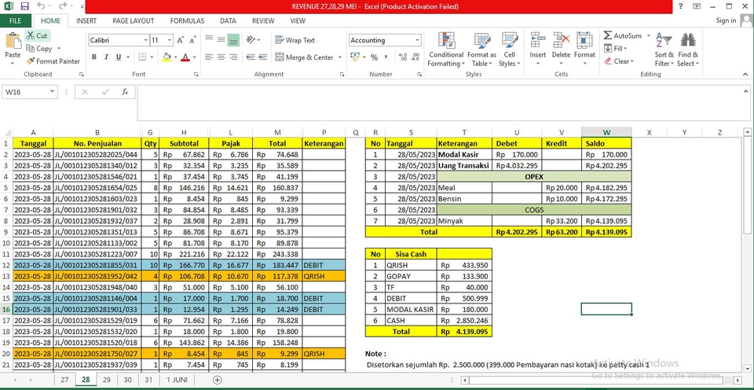Viewport: 754px width, 390px height.
Task: Switch to INSERT ribbon tab
Action: click(86, 20)
